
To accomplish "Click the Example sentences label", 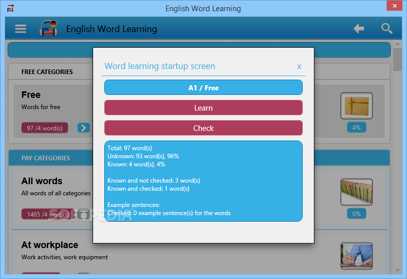I will [133, 205].
